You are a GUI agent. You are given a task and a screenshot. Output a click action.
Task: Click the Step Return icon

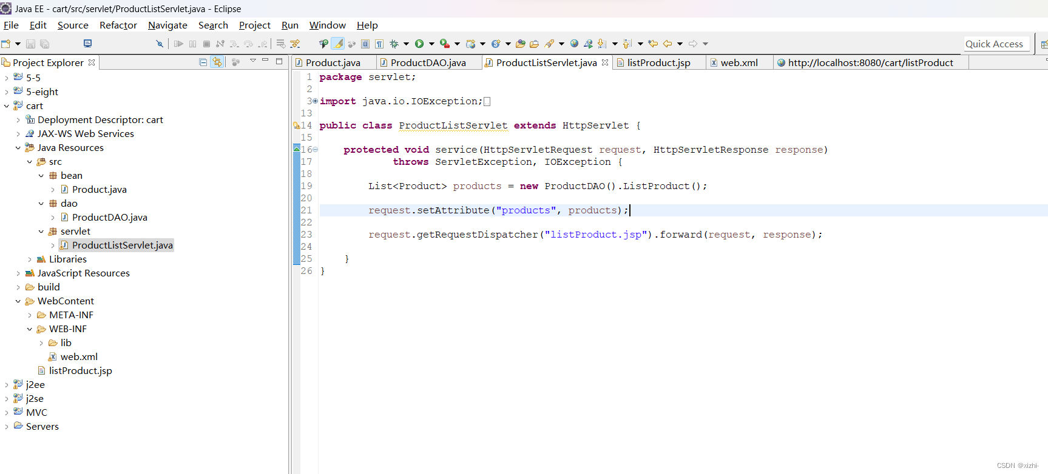(x=262, y=44)
